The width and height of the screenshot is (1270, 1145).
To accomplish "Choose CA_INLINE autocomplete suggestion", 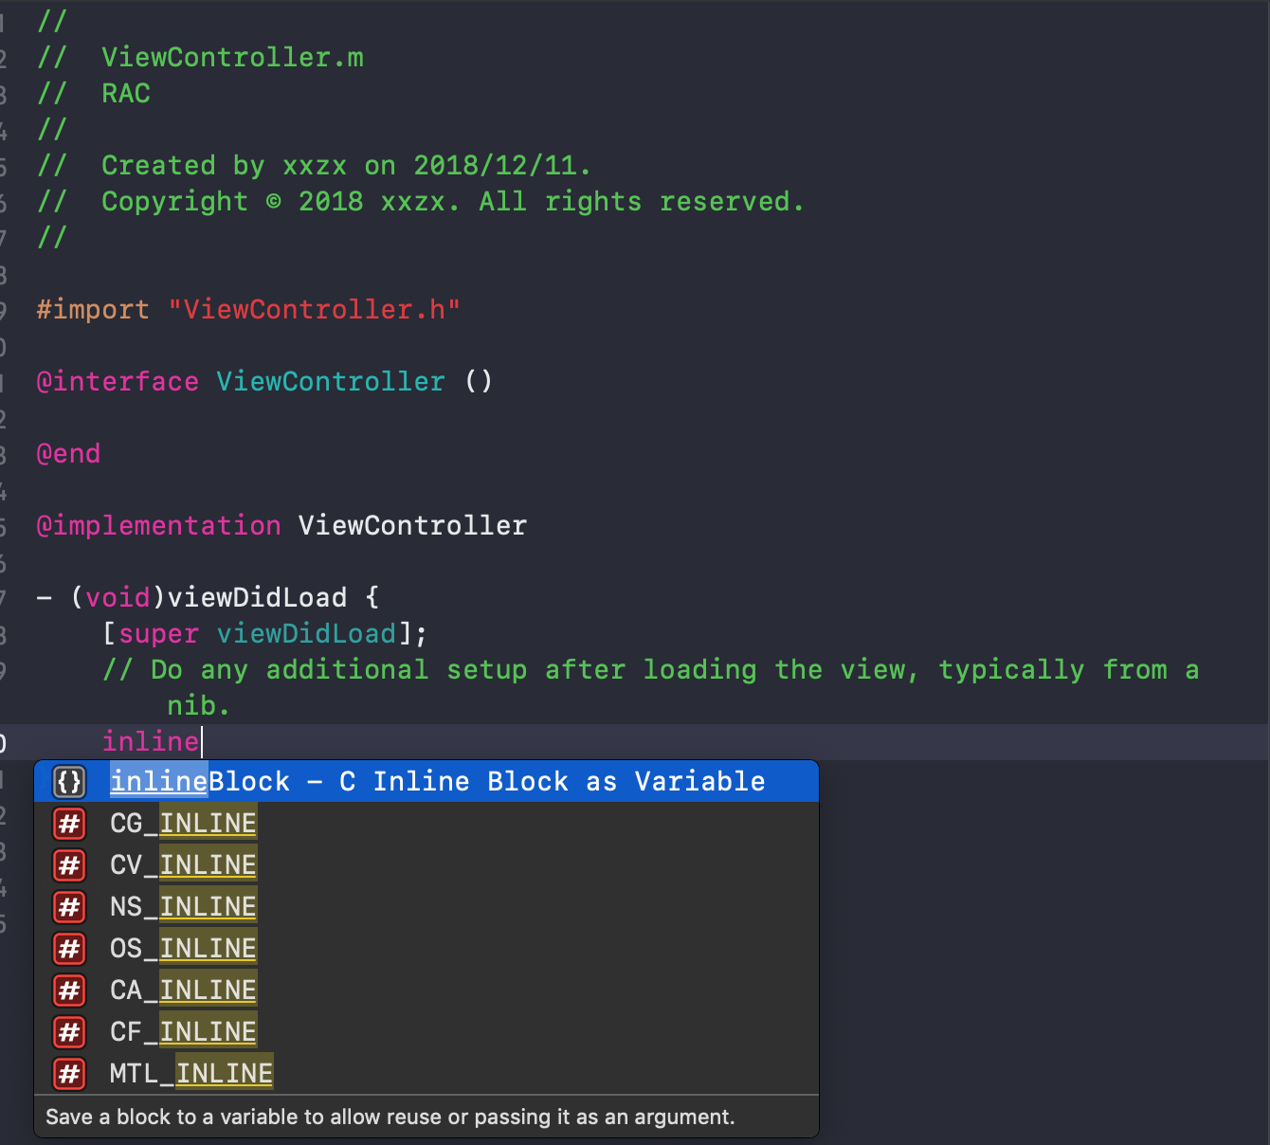I will pos(426,990).
